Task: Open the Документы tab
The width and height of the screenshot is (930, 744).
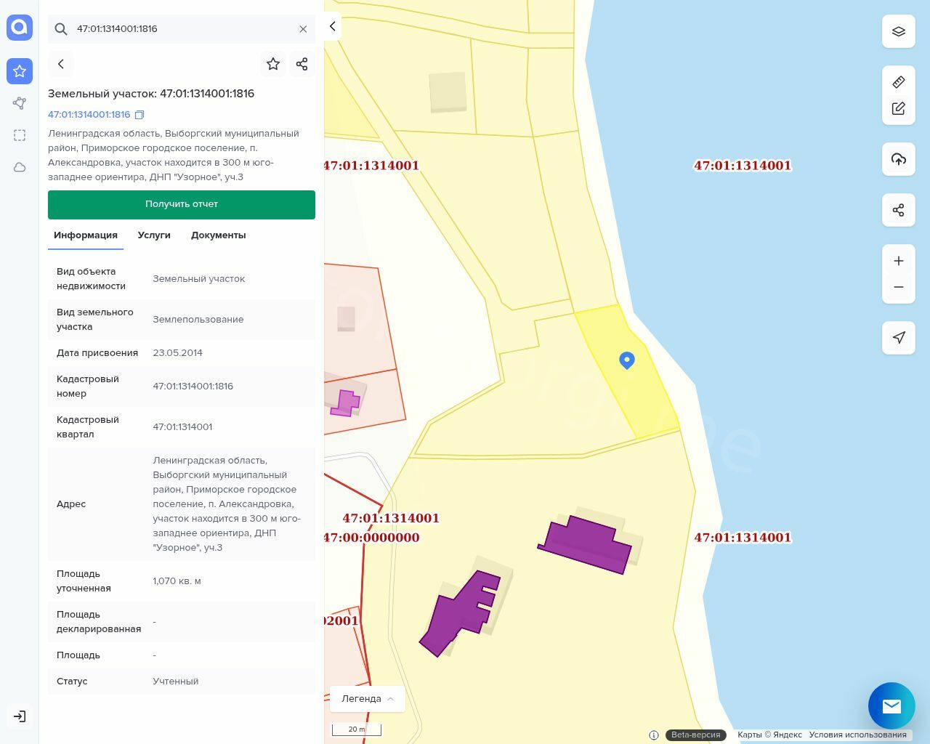Action: click(218, 235)
